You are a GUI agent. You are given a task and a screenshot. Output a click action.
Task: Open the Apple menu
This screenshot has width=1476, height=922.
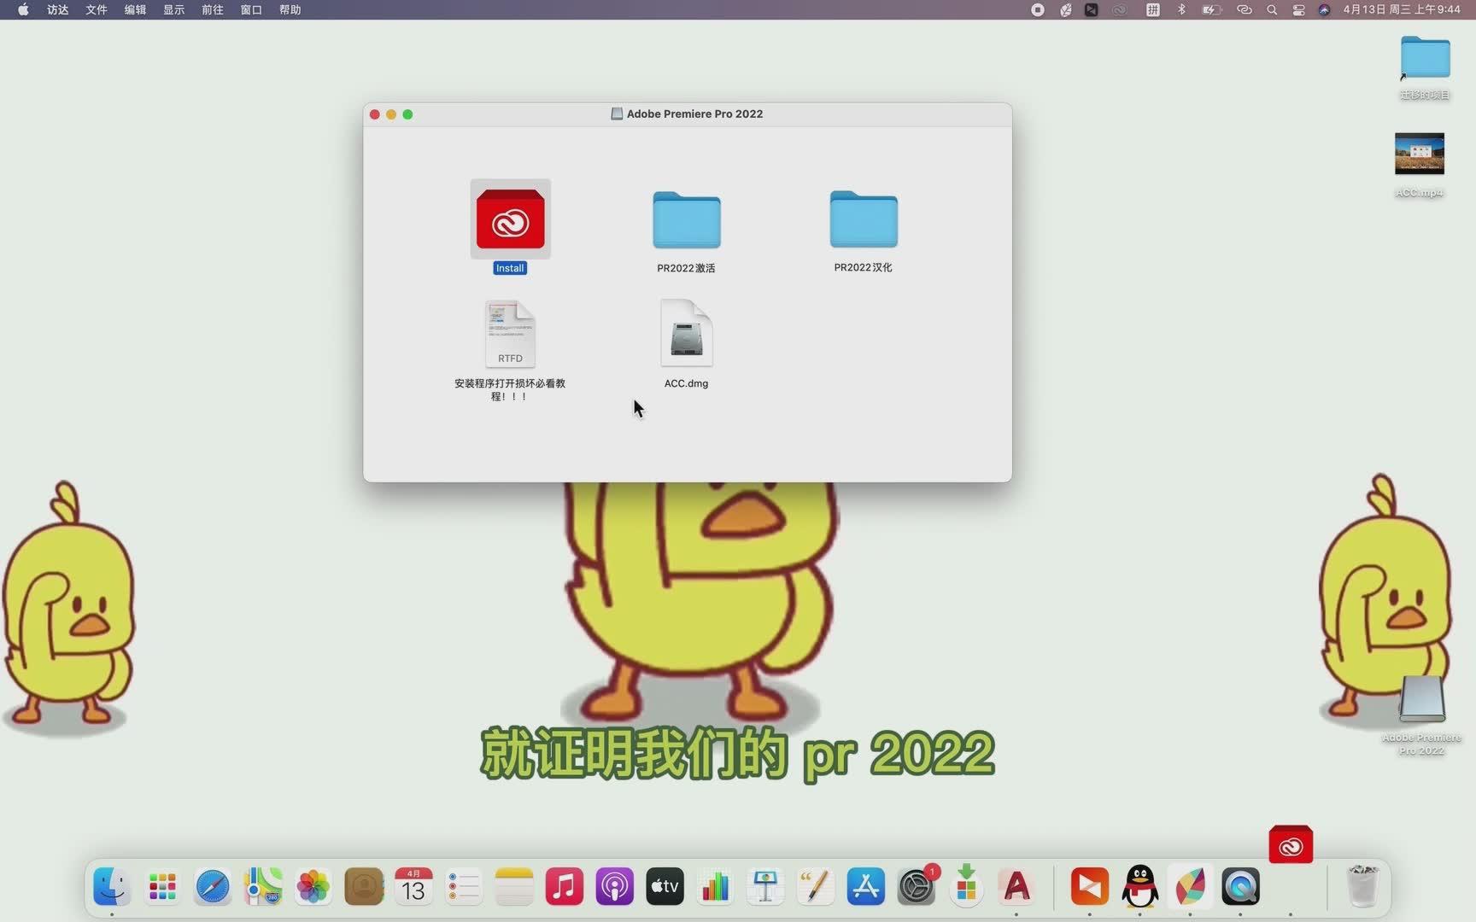tap(23, 9)
